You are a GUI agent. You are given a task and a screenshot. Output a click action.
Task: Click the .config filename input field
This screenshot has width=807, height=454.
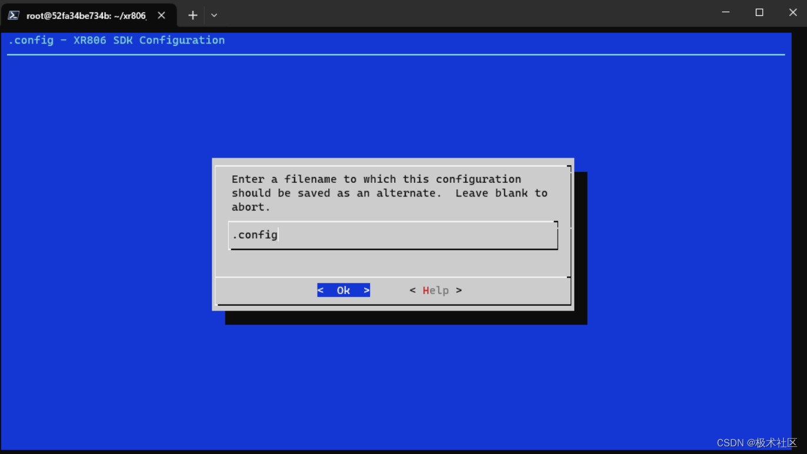click(393, 235)
